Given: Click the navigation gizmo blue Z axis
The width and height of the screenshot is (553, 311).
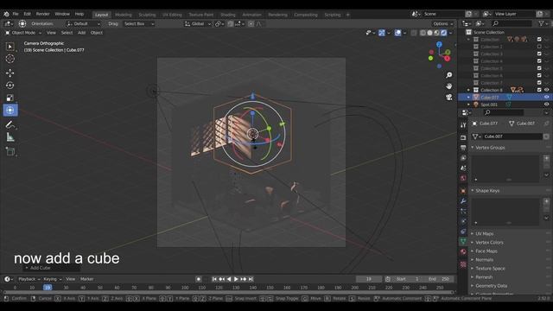Looking at the screenshot, I should pos(439,44).
